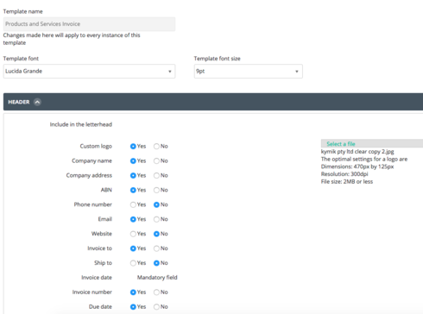This screenshot has height=314, width=423.
Task: Select Yes for Email
Action: point(133,219)
